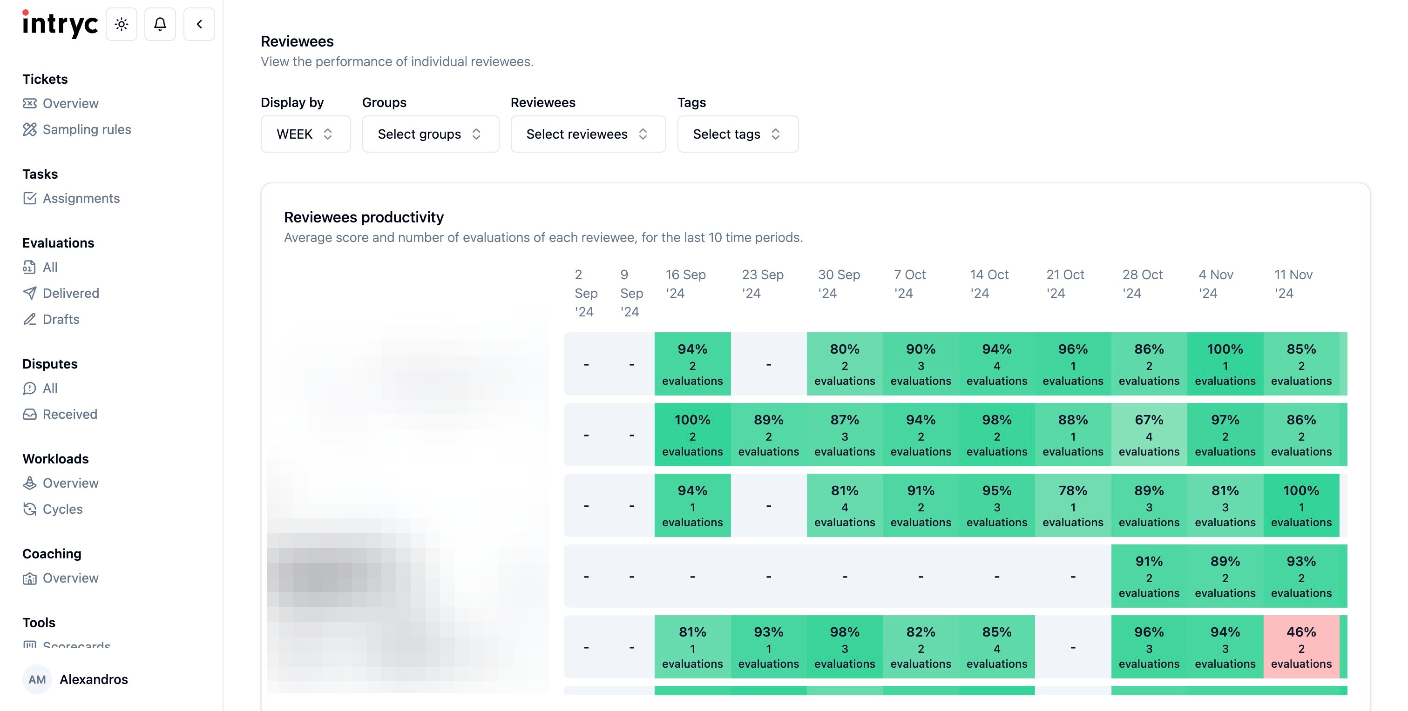
Task: Open Workloads Overview link
Action: pos(70,483)
